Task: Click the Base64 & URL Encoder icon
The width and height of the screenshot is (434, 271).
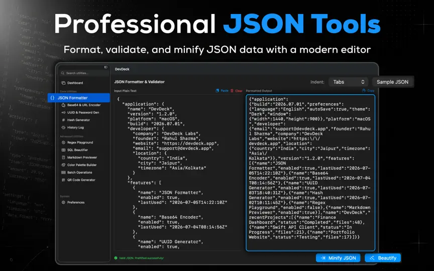Action: [63, 105]
